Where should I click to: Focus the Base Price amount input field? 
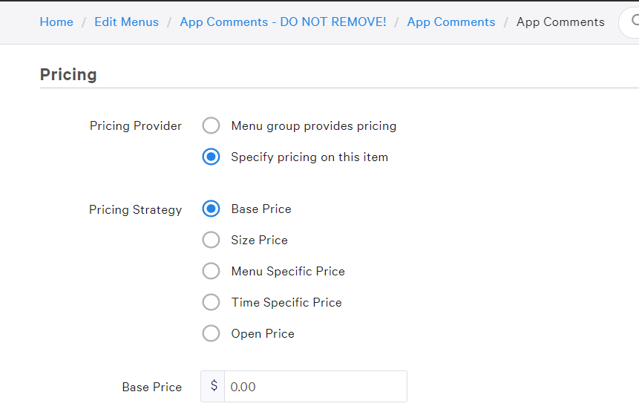[x=315, y=386]
